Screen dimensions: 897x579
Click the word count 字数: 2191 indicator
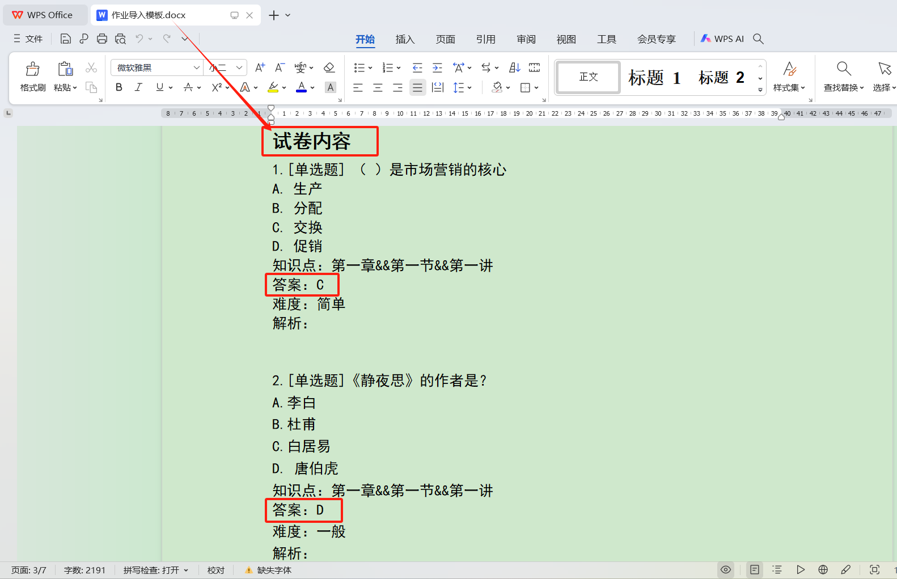[84, 570]
